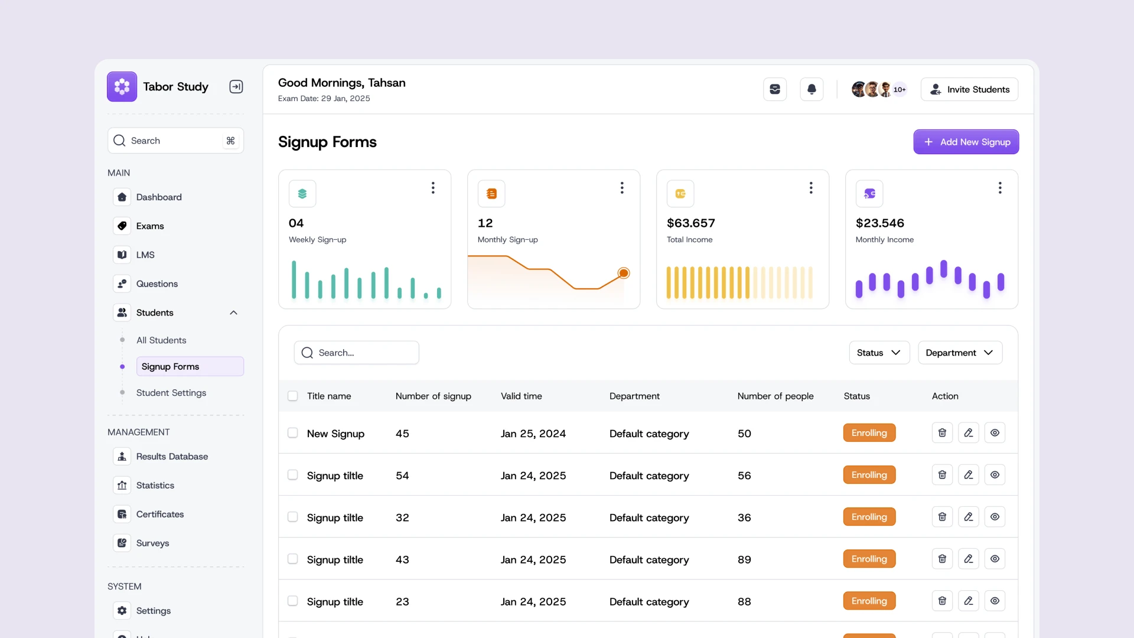Click the Total Income card yellow icon

tap(680, 194)
